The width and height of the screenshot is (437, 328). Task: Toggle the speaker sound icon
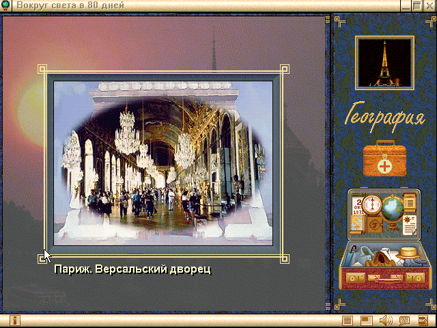click(x=386, y=320)
